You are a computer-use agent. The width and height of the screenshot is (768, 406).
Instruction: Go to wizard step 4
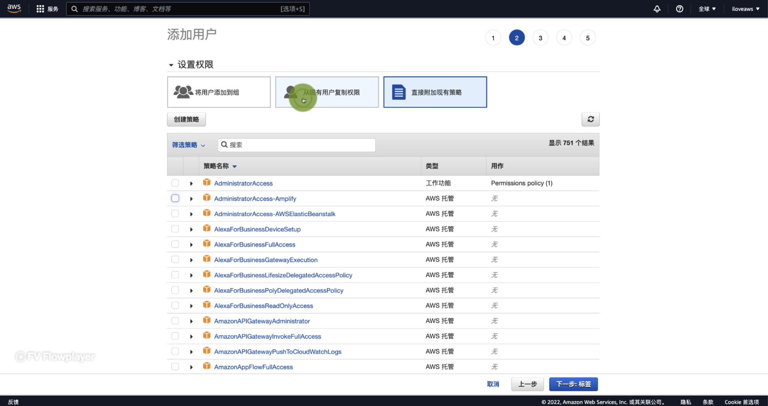tap(564, 38)
